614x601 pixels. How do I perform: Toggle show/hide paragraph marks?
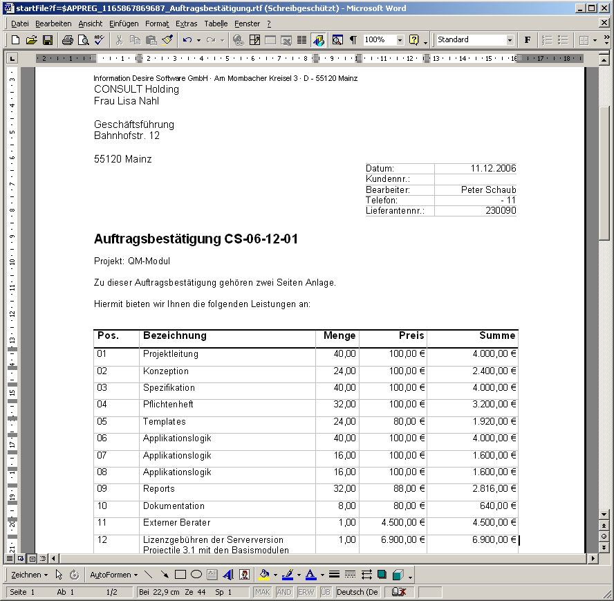(353, 40)
